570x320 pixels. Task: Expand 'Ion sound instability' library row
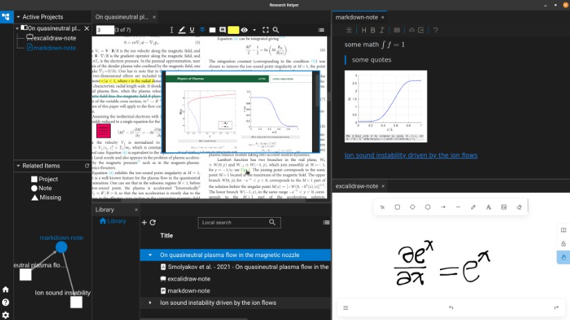[150, 303]
